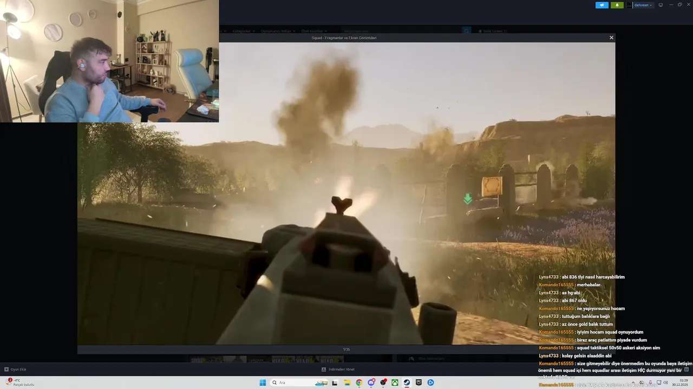Open the taskbar clock and date
Screen dimensions: 693x389
click(680, 383)
